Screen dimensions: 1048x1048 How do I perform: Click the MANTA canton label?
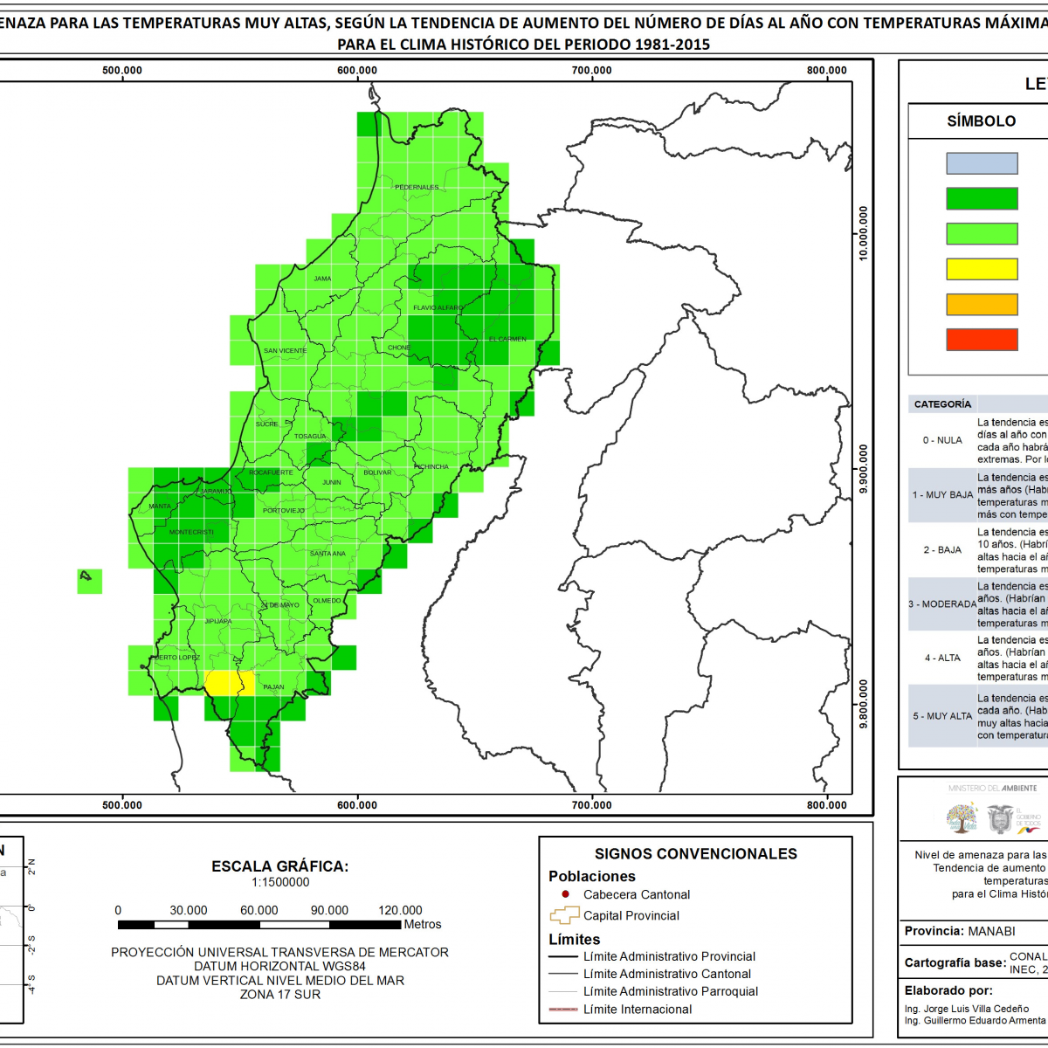point(160,506)
